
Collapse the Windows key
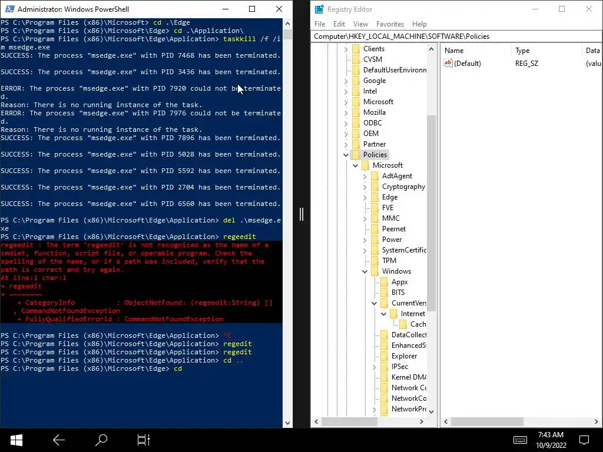click(365, 271)
